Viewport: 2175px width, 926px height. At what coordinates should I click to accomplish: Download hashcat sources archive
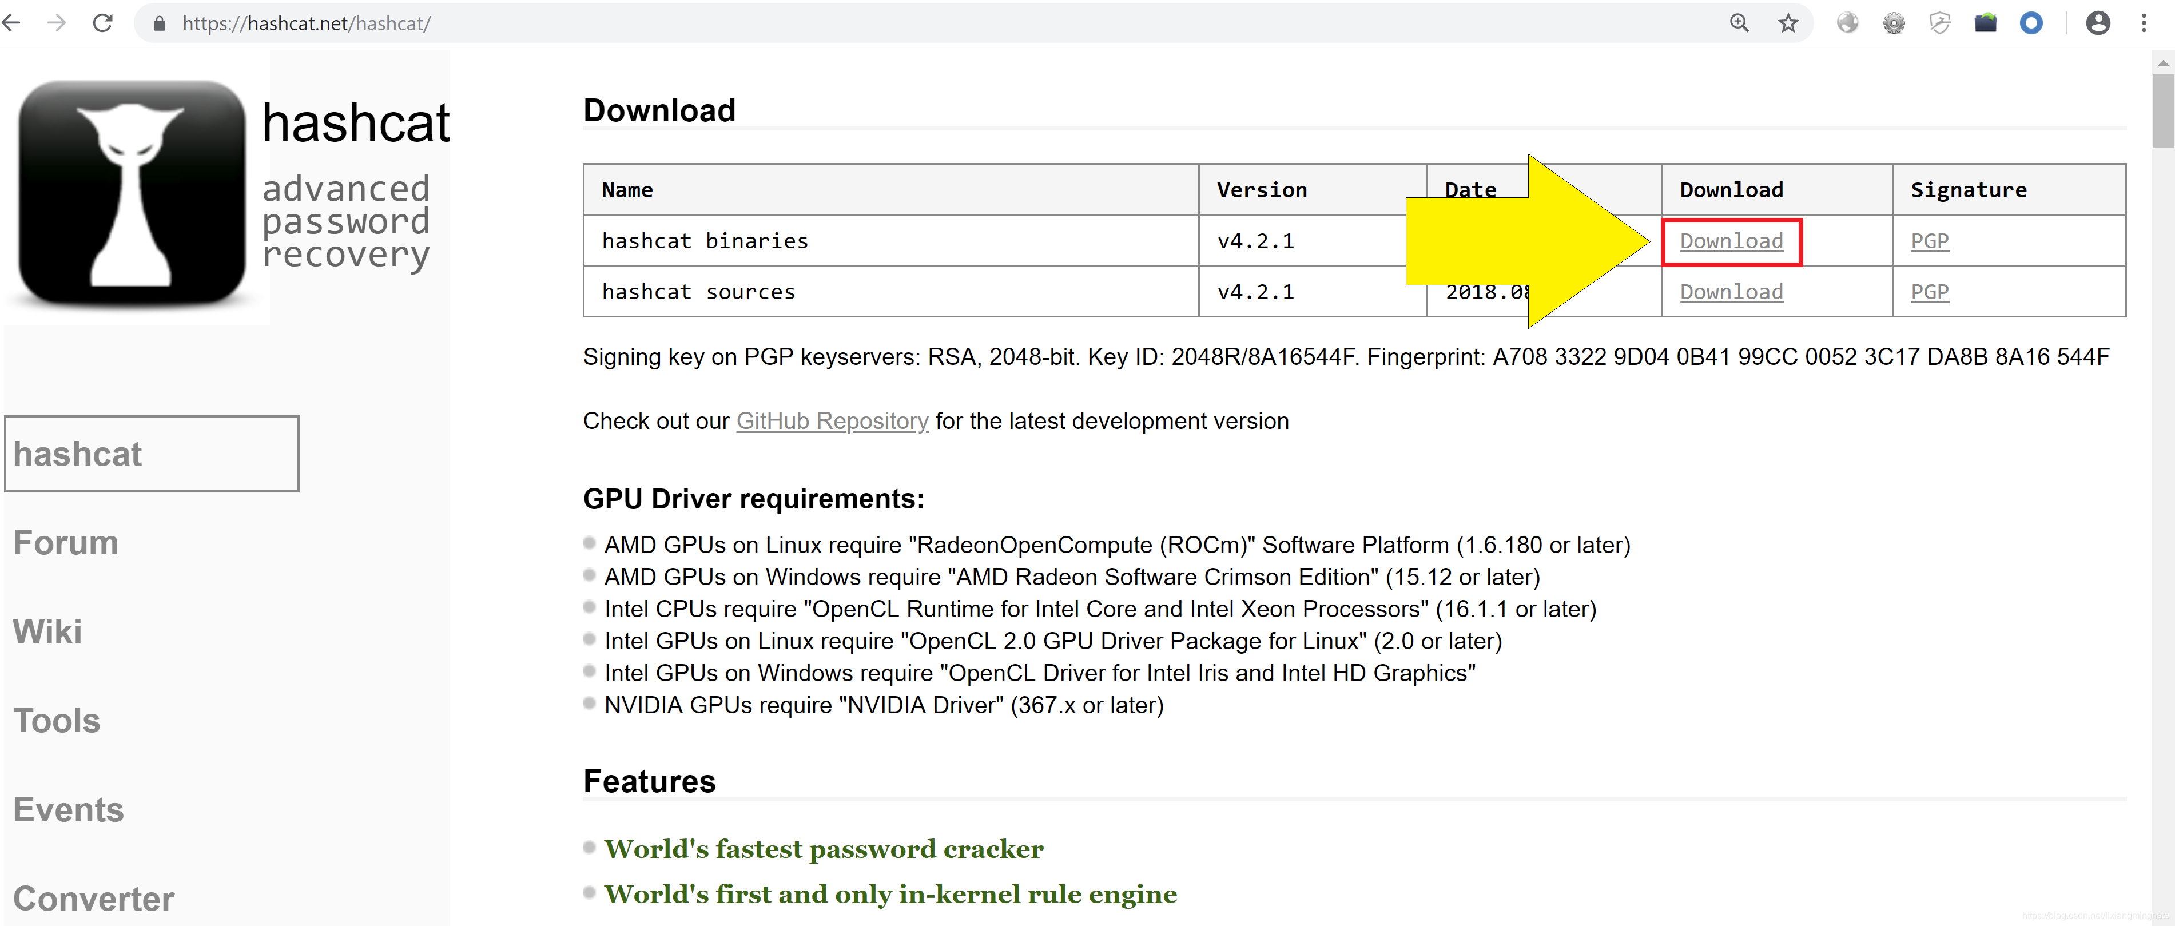[1731, 292]
